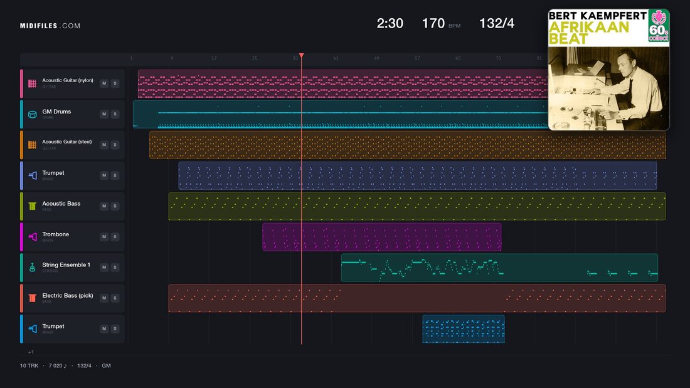Click the blue Trumpet track icon
The image size is (690, 388).
click(x=32, y=328)
